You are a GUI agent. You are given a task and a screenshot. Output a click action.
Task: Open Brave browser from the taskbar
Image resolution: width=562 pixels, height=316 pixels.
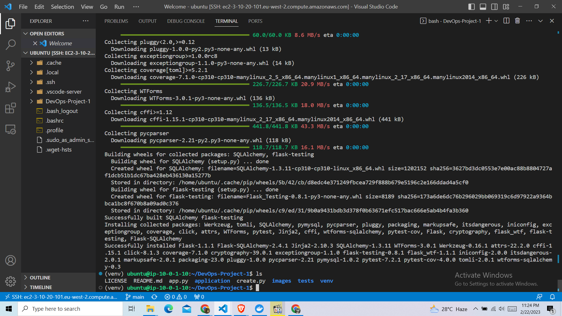point(241,309)
